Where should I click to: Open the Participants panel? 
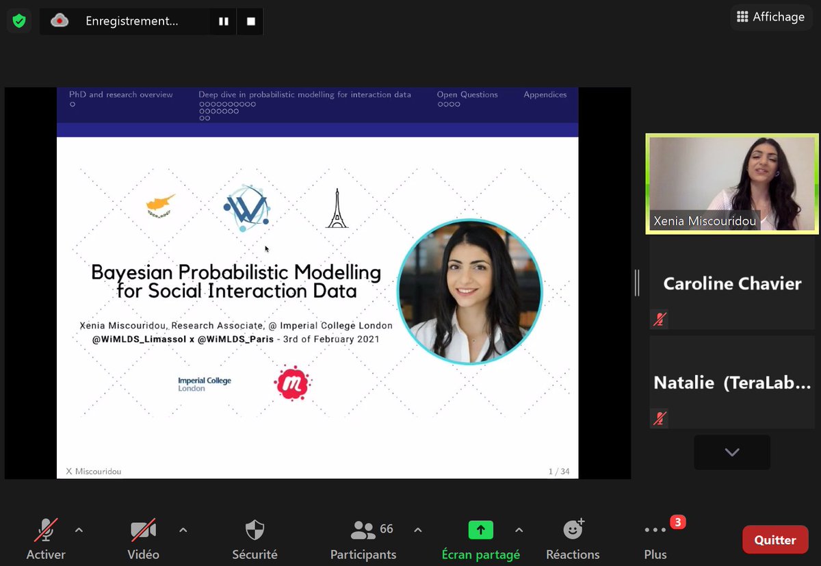(x=363, y=539)
